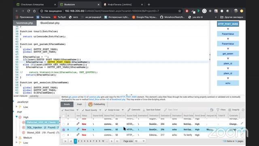Image resolution: width=259 pixels, height=146 pixels.
Task: Click the echo node in flow graph
Action: pyautogui.click(x=228, y=83)
